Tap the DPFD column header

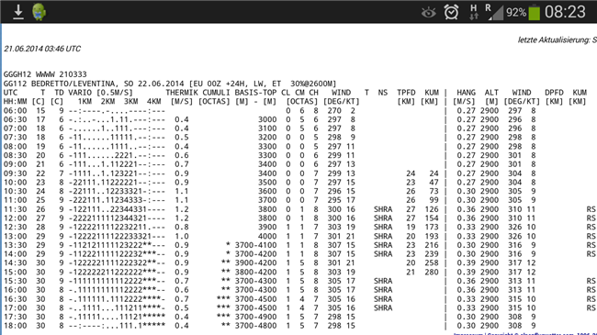[x=554, y=93]
